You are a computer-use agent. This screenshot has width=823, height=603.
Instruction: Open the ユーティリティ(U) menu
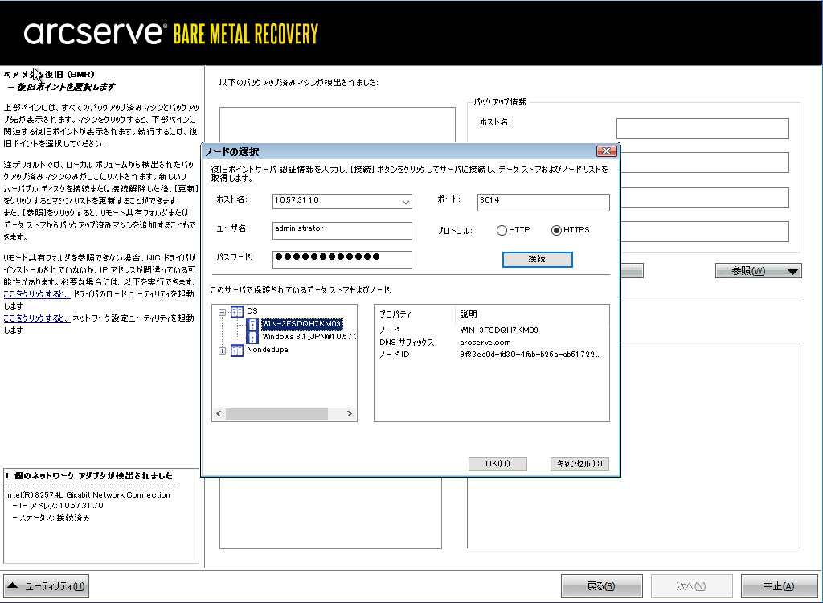tap(46, 585)
